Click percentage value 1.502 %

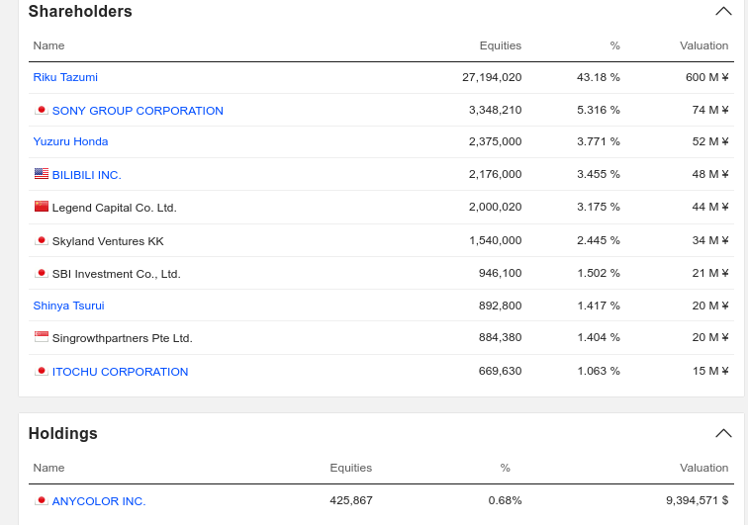click(599, 273)
